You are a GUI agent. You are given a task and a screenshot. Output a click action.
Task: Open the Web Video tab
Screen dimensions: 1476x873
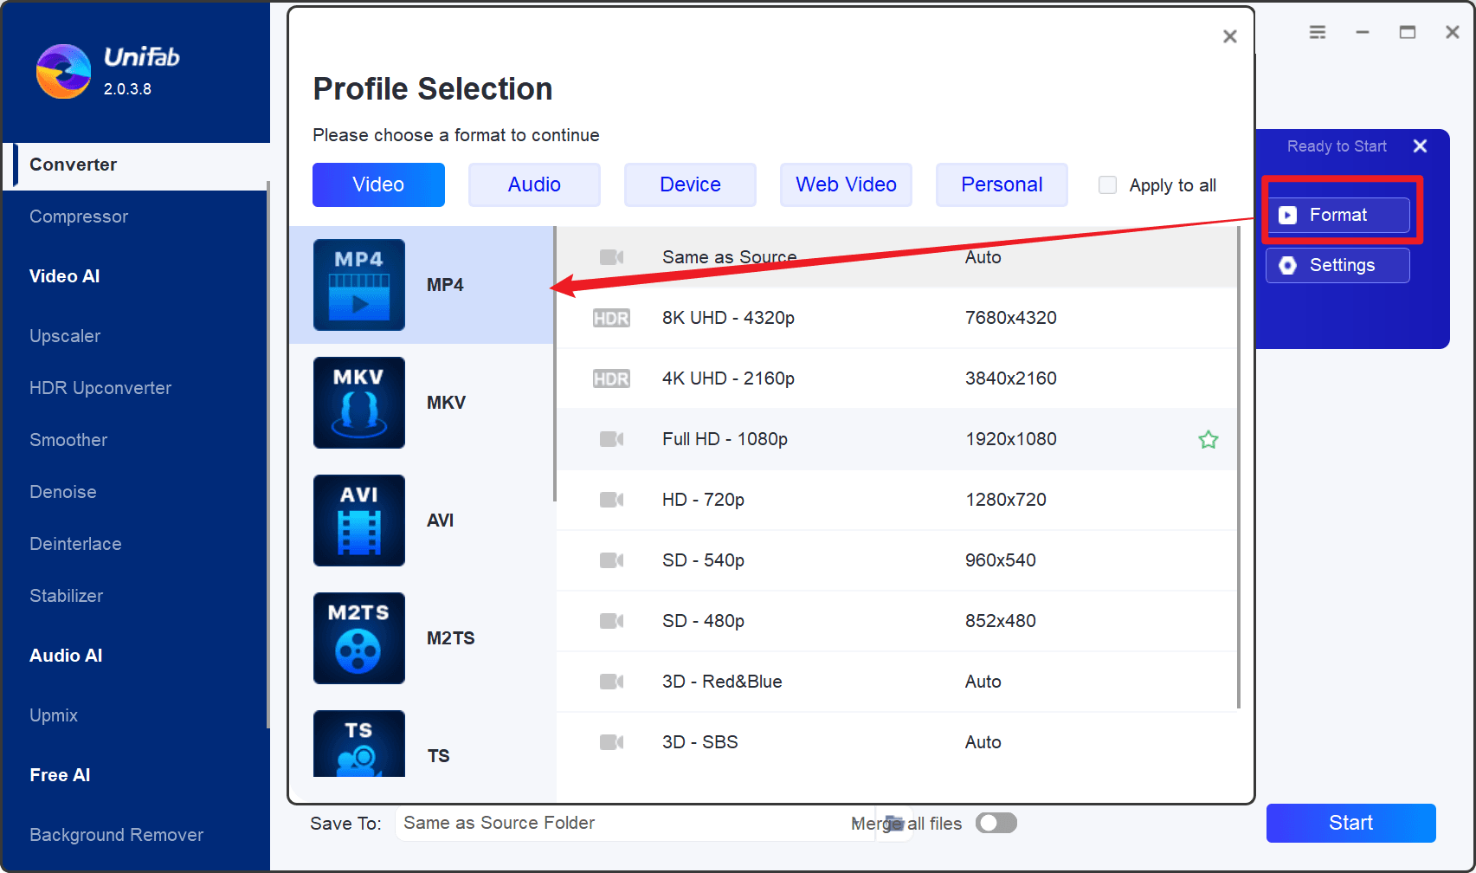(x=846, y=184)
